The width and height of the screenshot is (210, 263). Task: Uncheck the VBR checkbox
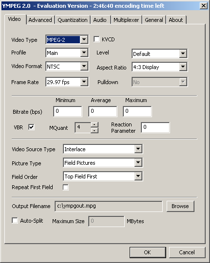pos(31,127)
